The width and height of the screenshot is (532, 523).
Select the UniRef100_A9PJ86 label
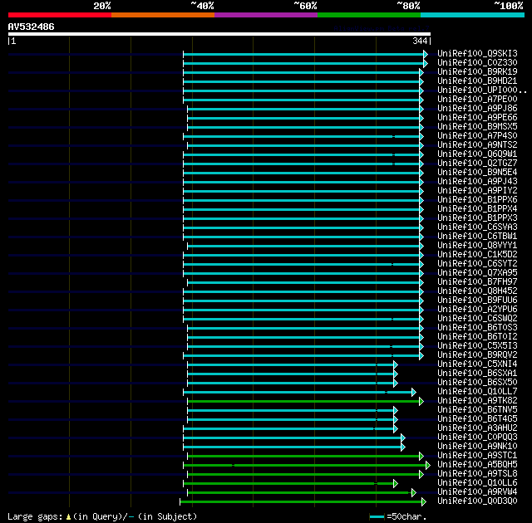click(x=477, y=109)
